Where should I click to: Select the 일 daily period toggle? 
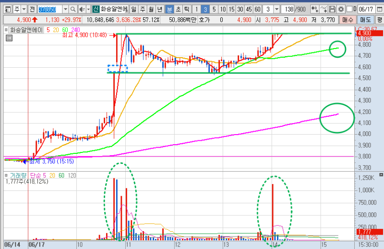pos(134,9)
